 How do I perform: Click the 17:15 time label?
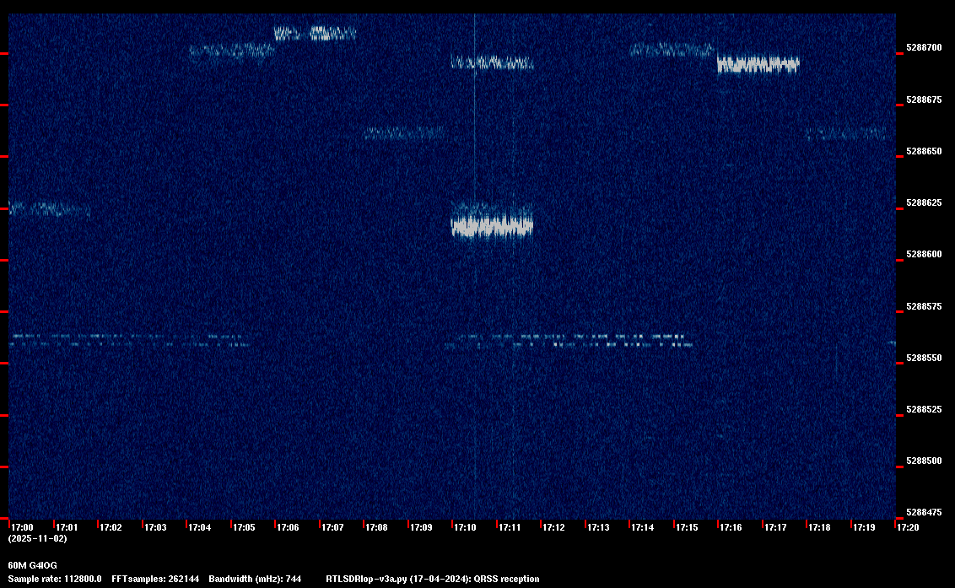687,527
